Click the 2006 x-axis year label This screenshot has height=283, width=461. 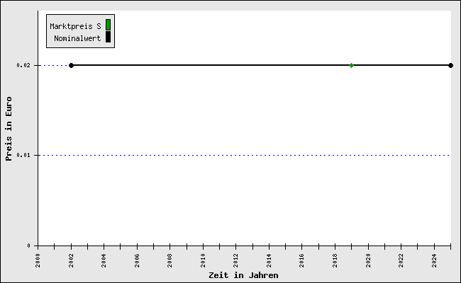pyautogui.click(x=137, y=260)
